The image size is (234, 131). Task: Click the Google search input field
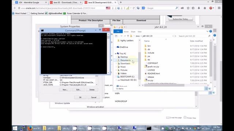point(161,8)
